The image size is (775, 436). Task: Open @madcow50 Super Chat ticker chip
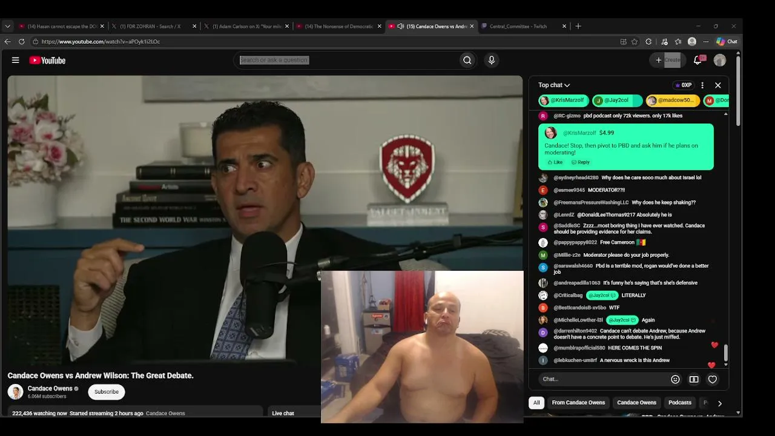pyautogui.click(x=673, y=101)
